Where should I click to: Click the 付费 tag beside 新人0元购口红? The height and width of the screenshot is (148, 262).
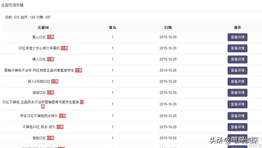coord(54,81)
